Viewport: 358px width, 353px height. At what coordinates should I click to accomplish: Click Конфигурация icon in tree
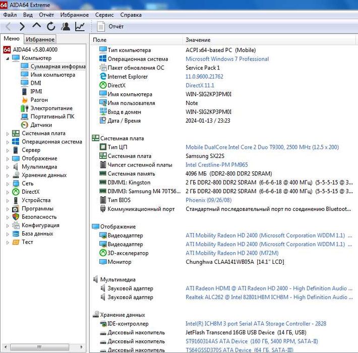[16, 225]
